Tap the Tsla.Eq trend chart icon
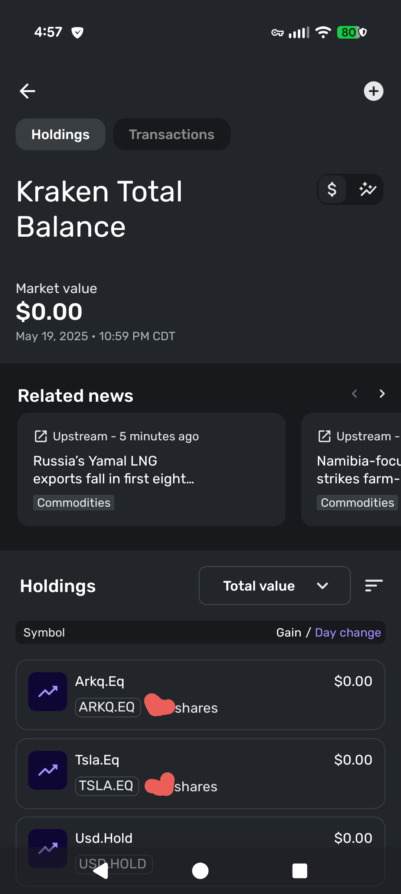The height and width of the screenshot is (894, 401). point(48,770)
